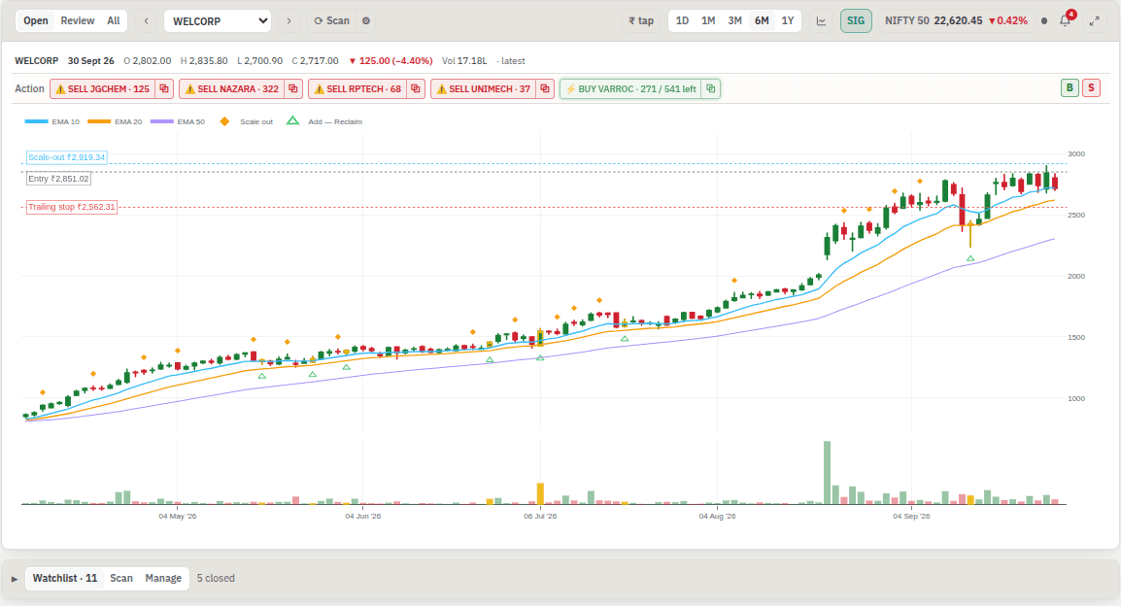
Task: Copy SELL JGCHEM order
Action: pyautogui.click(x=164, y=88)
